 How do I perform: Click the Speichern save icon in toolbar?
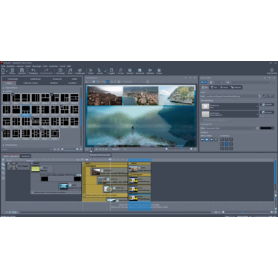coord(22,71)
